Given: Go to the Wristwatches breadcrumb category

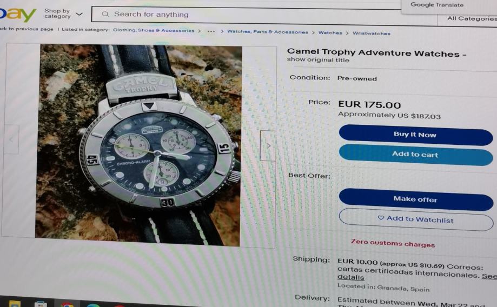Looking at the screenshot, I should [372, 33].
